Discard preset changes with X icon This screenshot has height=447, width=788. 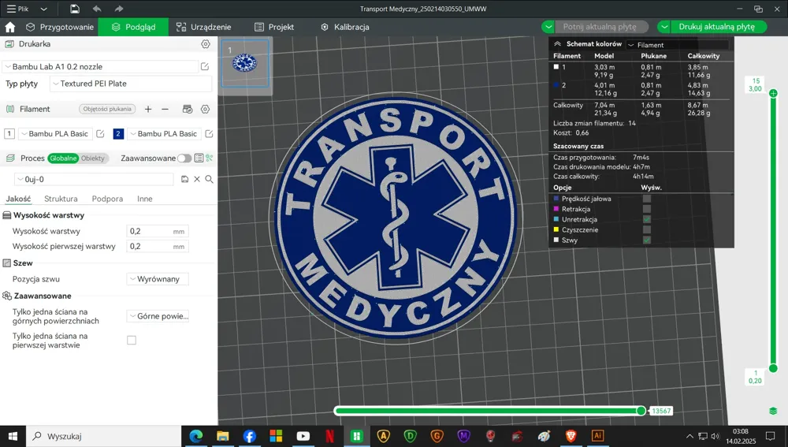(x=197, y=179)
